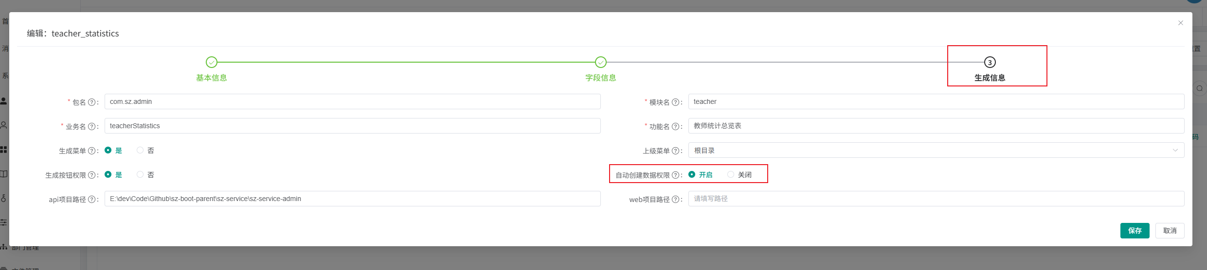The width and height of the screenshot is (1207, 270).
Task: Click the 取消 button
Action: (x=1170, y=231)
